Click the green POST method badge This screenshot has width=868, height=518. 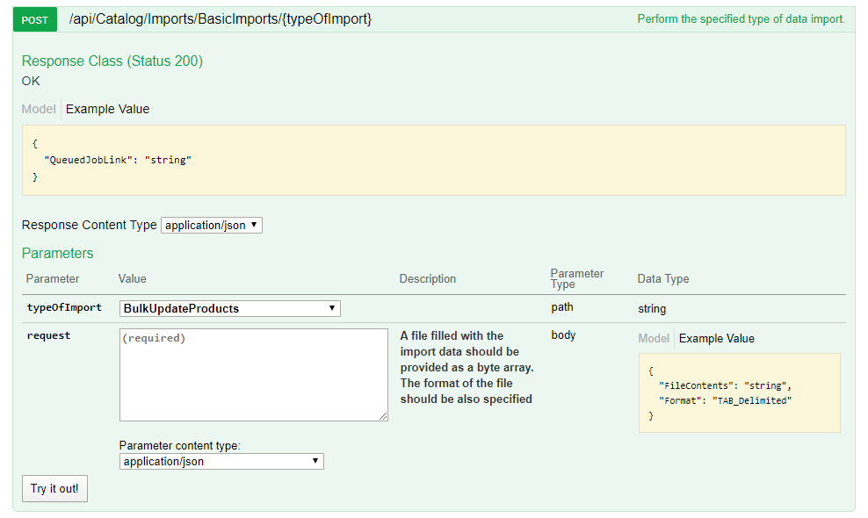(35, 20)
